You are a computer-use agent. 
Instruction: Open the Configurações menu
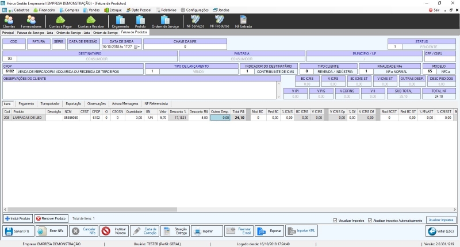coord(194,10)
